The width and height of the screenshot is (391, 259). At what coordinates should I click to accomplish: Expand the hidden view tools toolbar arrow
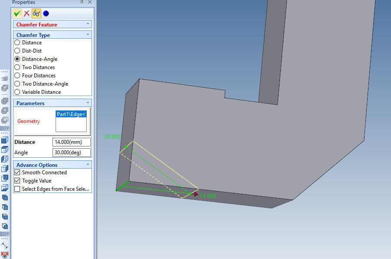7,234
